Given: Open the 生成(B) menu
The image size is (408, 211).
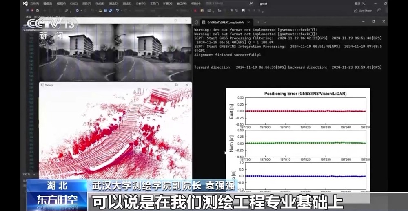Looking at the screenshot, I should (100, 4).
